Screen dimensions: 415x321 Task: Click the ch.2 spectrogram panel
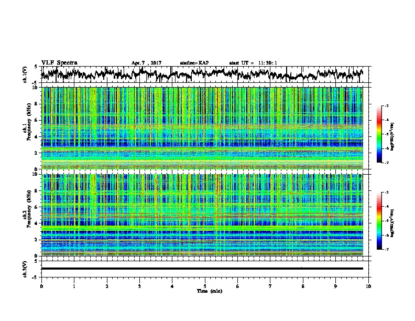click(202, 215)
